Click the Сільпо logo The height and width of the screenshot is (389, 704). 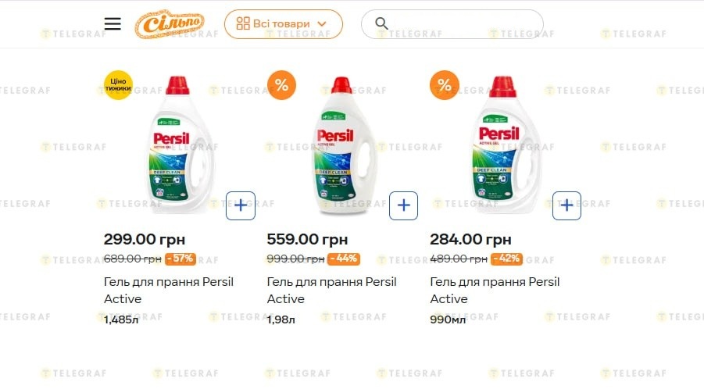point(170,24)
